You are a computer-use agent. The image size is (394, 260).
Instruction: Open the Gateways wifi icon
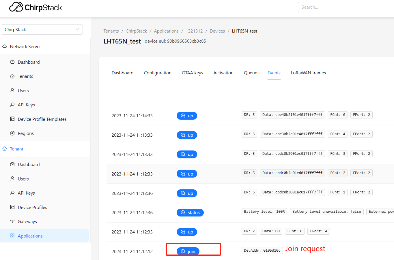coord(12,221)
